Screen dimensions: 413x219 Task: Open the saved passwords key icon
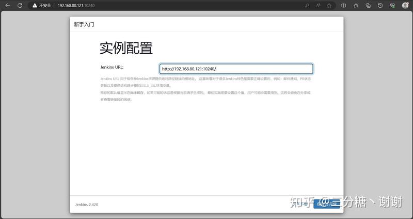click(x=307, y=5)
